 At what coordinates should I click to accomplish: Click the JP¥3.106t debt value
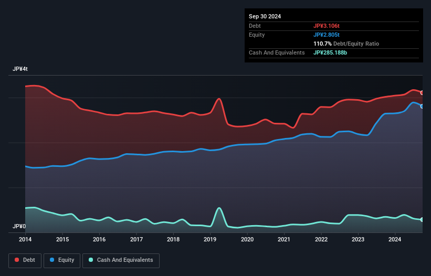[x=327, y=26]
